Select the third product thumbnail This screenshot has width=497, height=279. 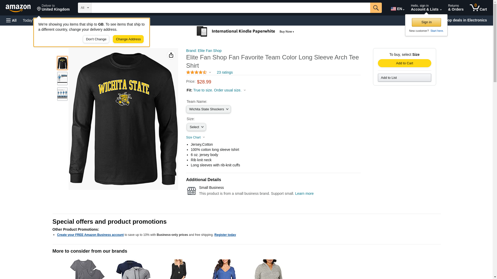point(62,94)
